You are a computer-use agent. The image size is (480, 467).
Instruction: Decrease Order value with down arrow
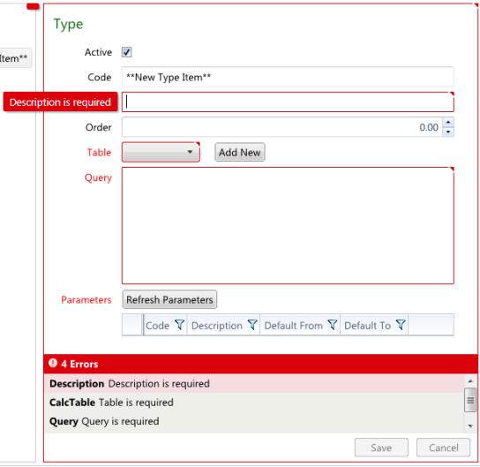(x=448, y=132)
